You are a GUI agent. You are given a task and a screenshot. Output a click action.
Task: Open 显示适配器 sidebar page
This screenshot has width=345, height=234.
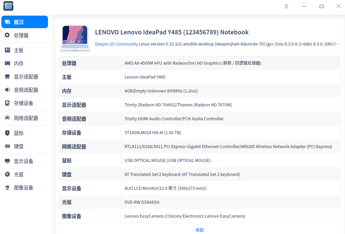(x=25, y=76)
